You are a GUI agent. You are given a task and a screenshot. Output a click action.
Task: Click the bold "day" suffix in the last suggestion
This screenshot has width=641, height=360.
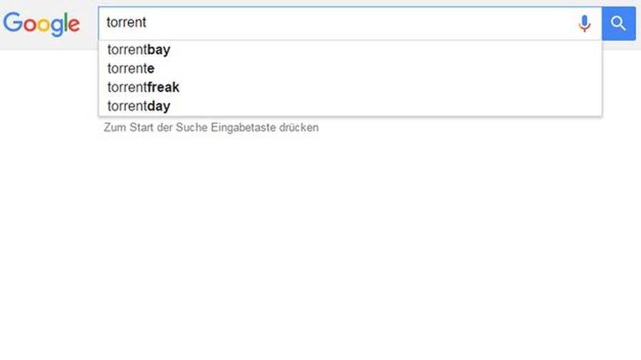159,106
